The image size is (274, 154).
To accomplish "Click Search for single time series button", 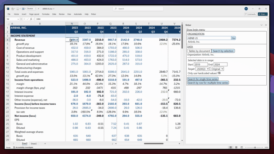I will pos(203,79).
